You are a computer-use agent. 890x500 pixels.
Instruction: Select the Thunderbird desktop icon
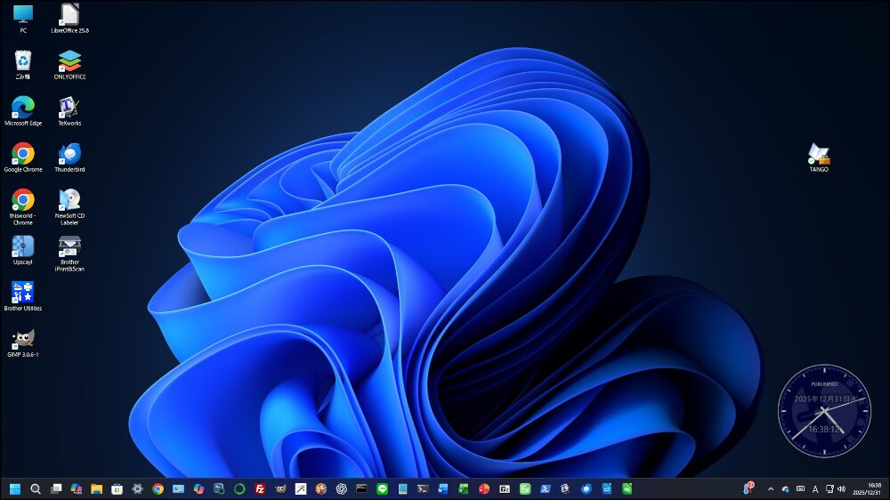pyautogui.click(x=69, y=154)
